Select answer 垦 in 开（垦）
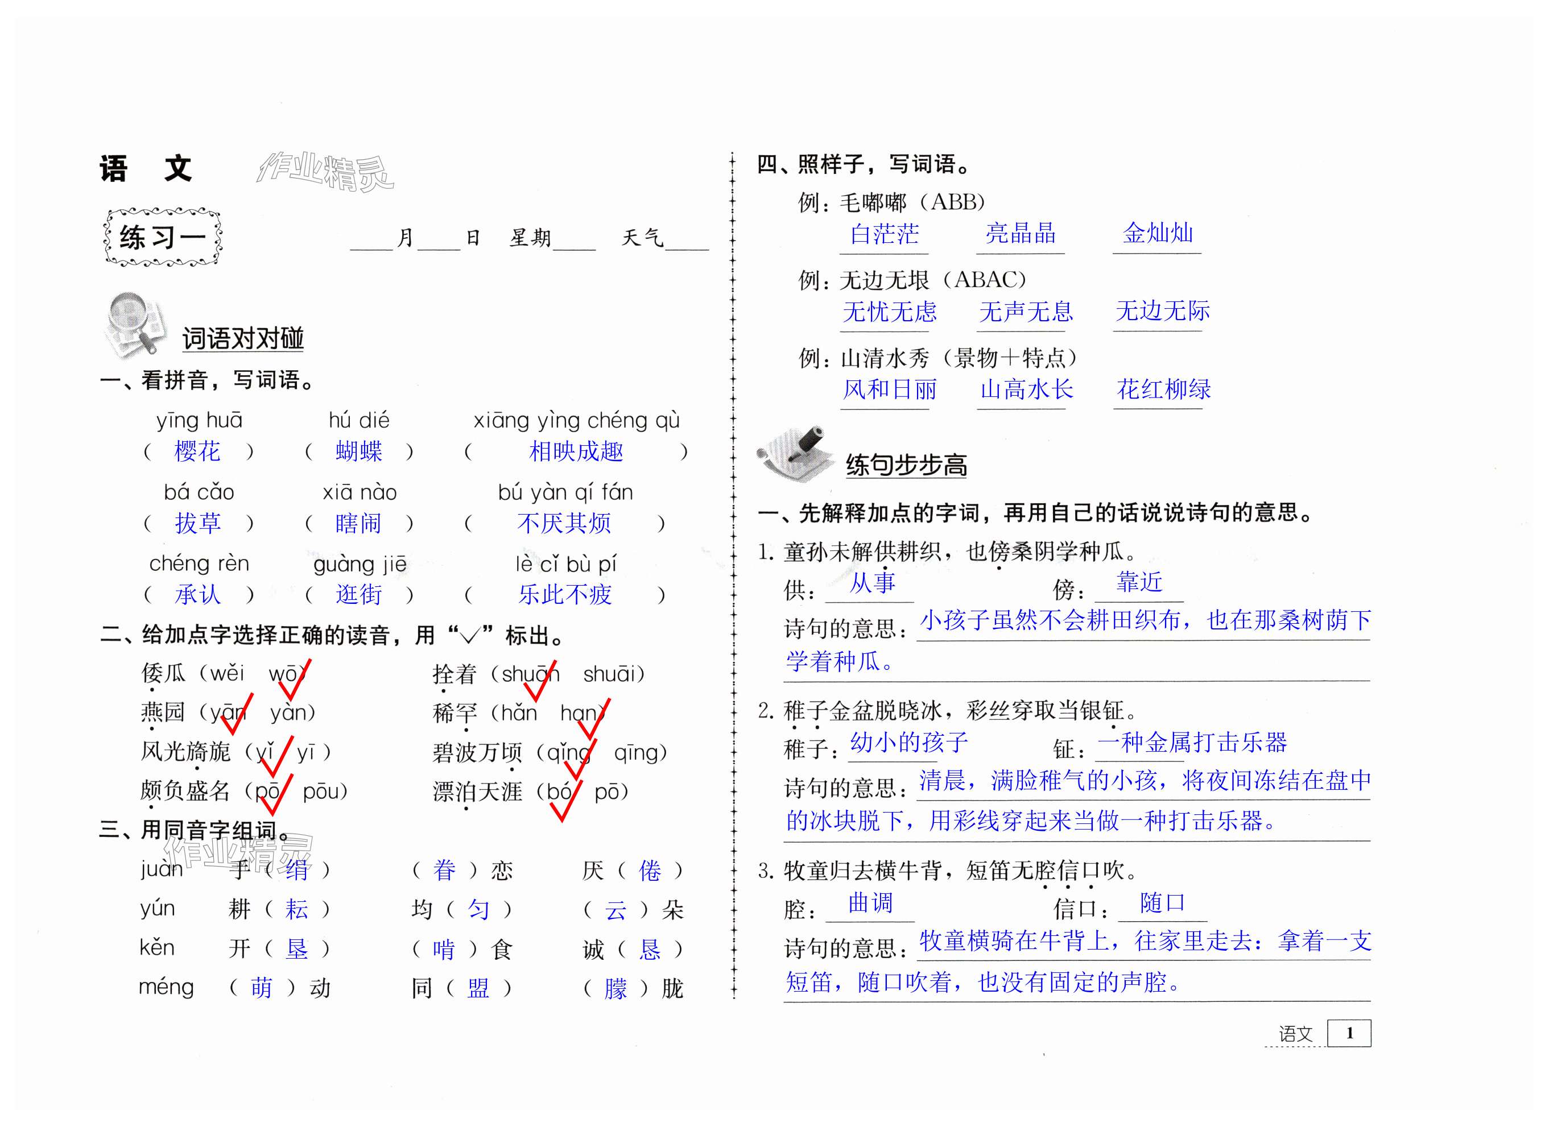Viewport: 1549px width, 1127px height. tap(296, 949)
